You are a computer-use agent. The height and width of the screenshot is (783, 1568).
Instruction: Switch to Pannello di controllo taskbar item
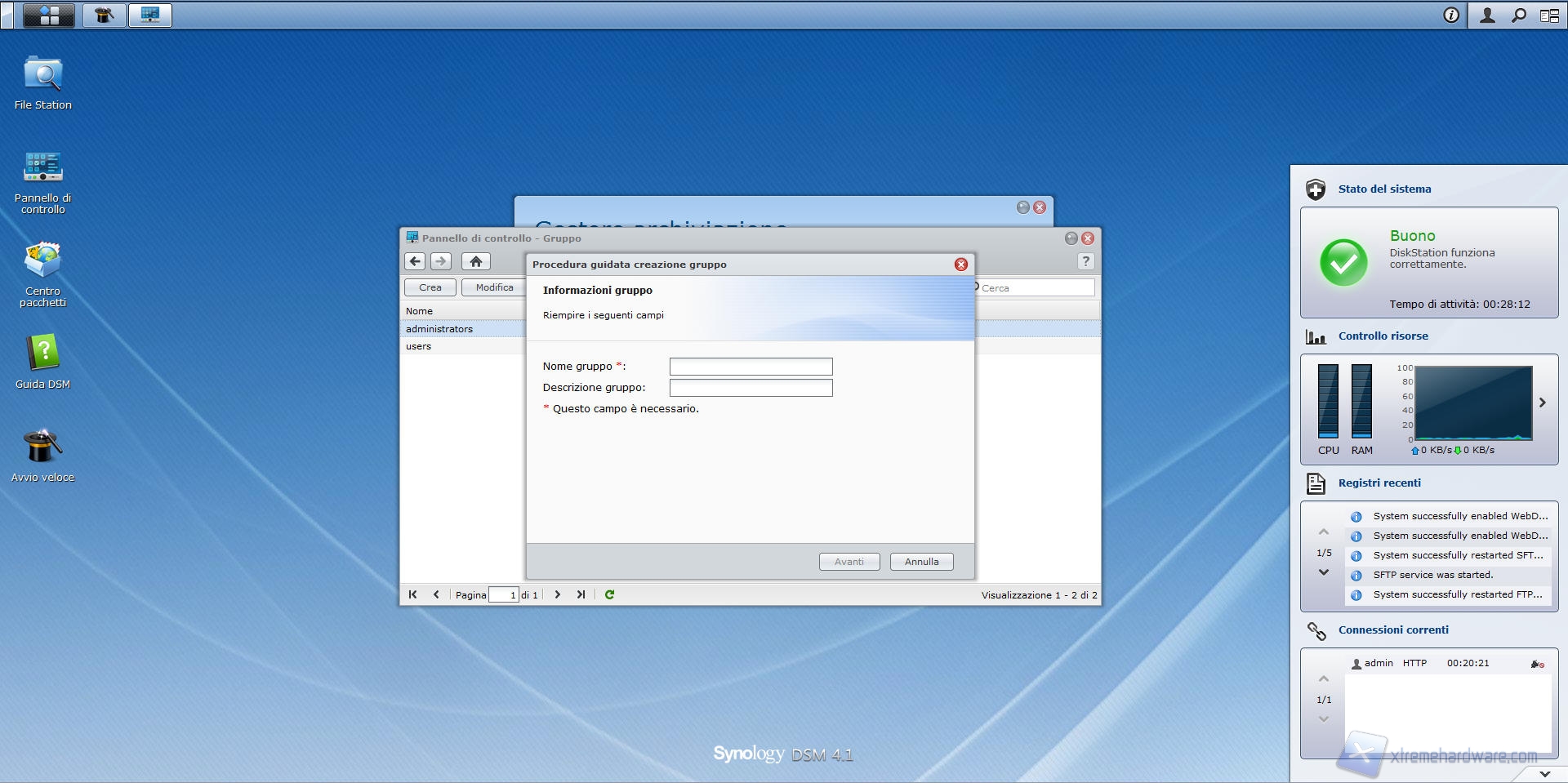[x=150, y=15]
